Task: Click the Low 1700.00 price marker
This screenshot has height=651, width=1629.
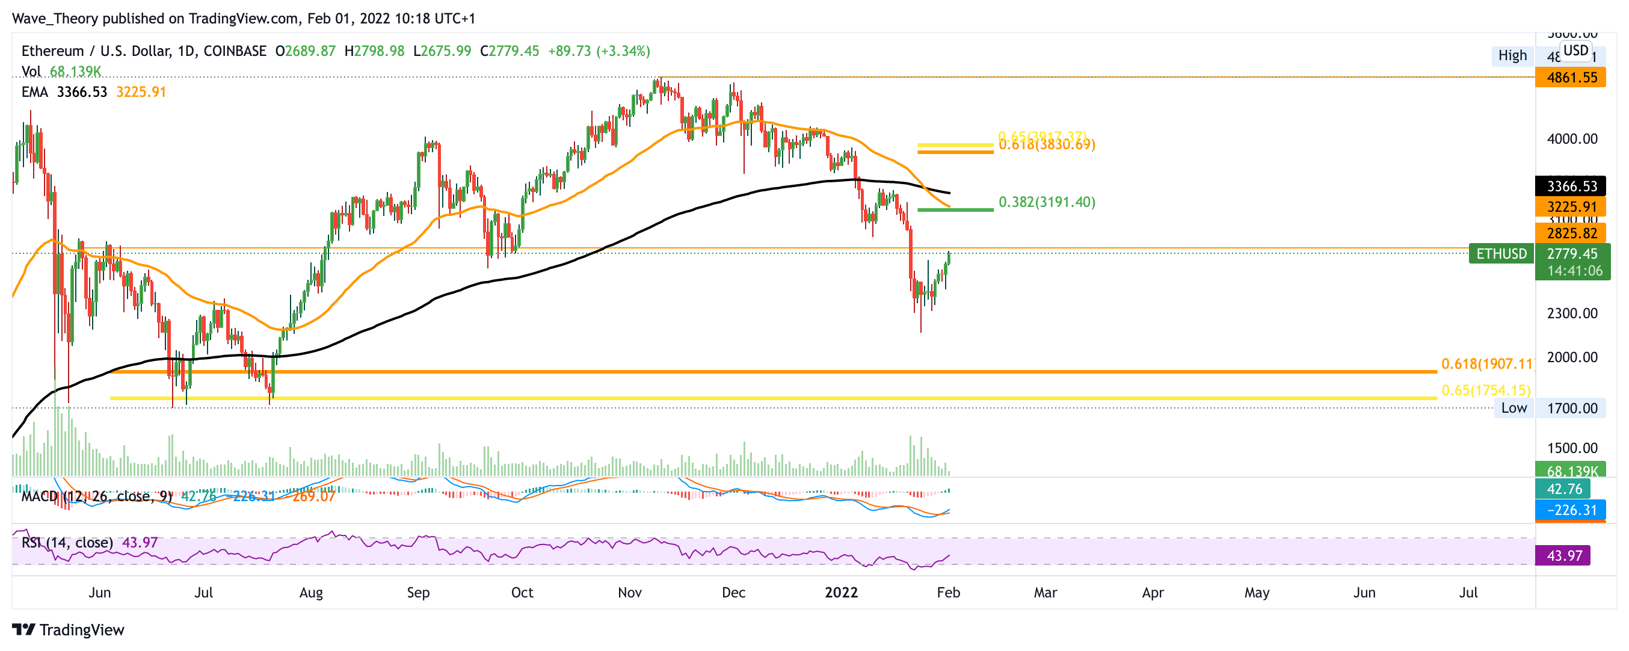Action: coord(1571,409)
